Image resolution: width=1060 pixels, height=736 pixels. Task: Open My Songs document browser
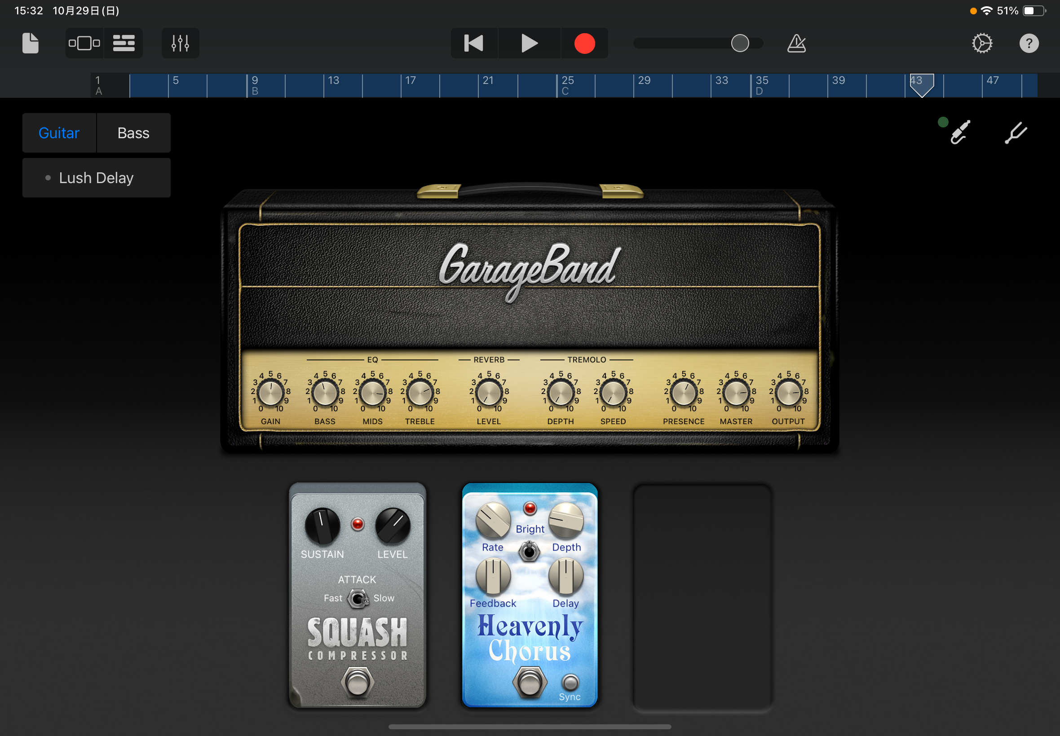31,44
